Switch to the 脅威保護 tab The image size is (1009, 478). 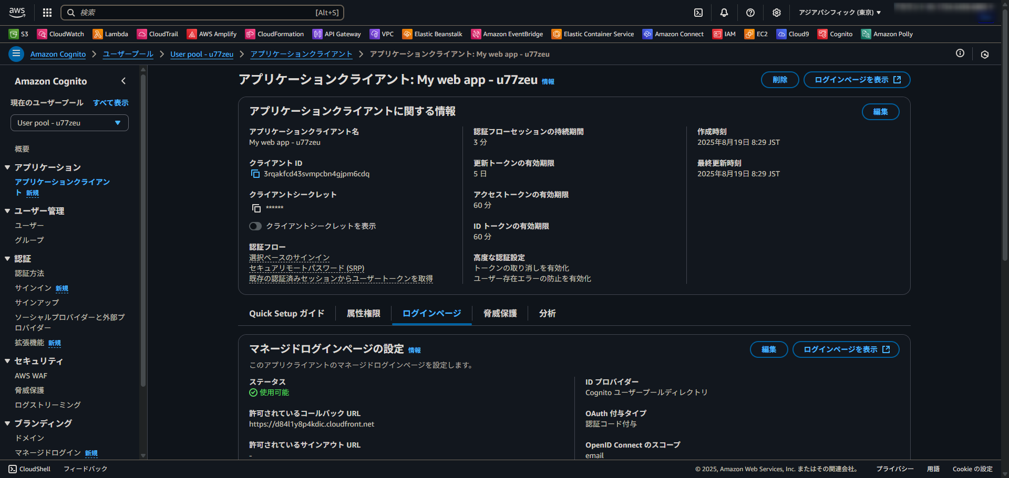(x=500, y=313)
